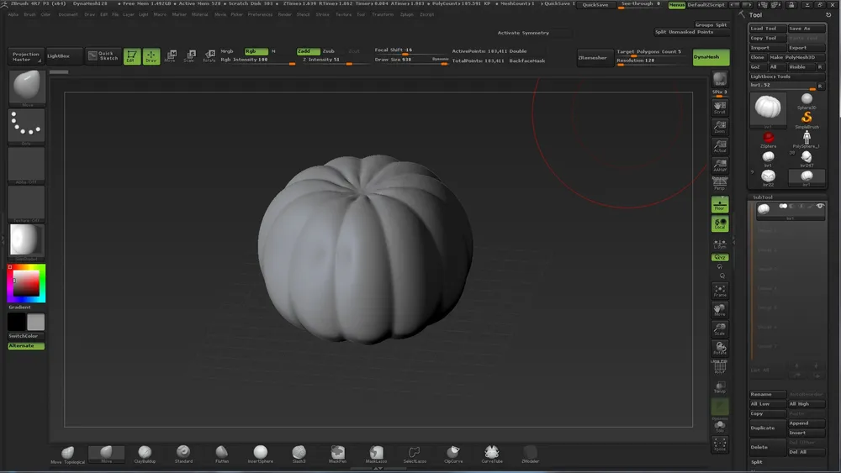Open the Projection Master dropdown
Image resolution: width=841 pixels, height=473 pixels.
tap(26, 56)
